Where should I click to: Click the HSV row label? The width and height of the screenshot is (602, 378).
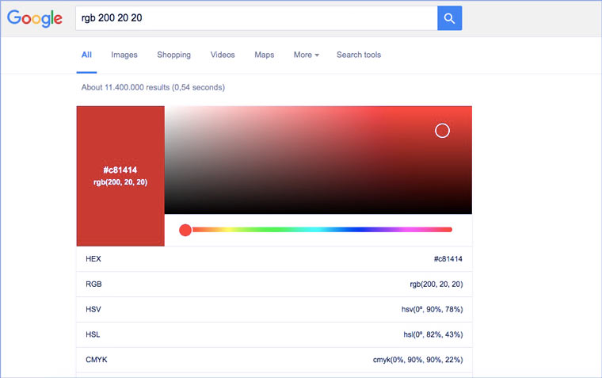[93, 310]
